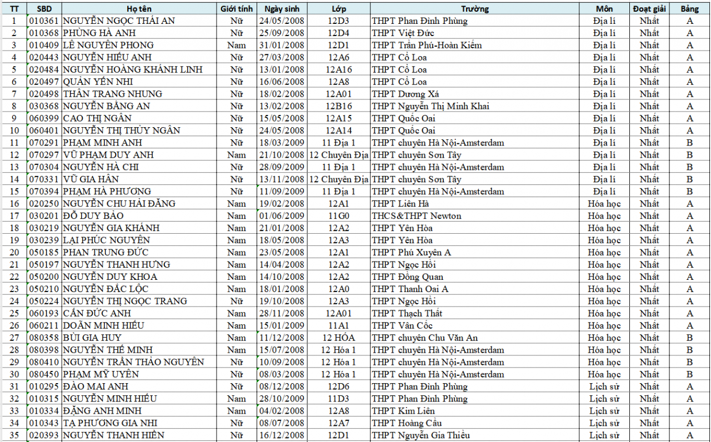Select the 'Bảng' column header
This screenshot has height=442, width=711.
[x=690, y=9]
